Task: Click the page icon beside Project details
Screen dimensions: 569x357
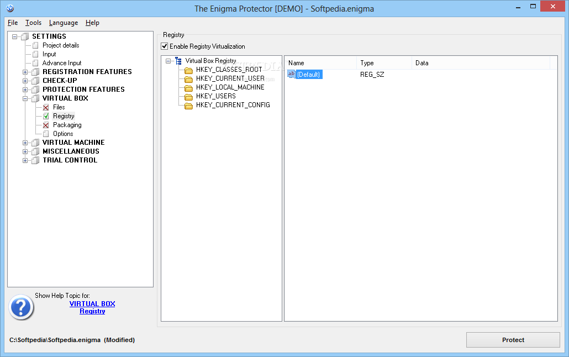Action: 35,45
